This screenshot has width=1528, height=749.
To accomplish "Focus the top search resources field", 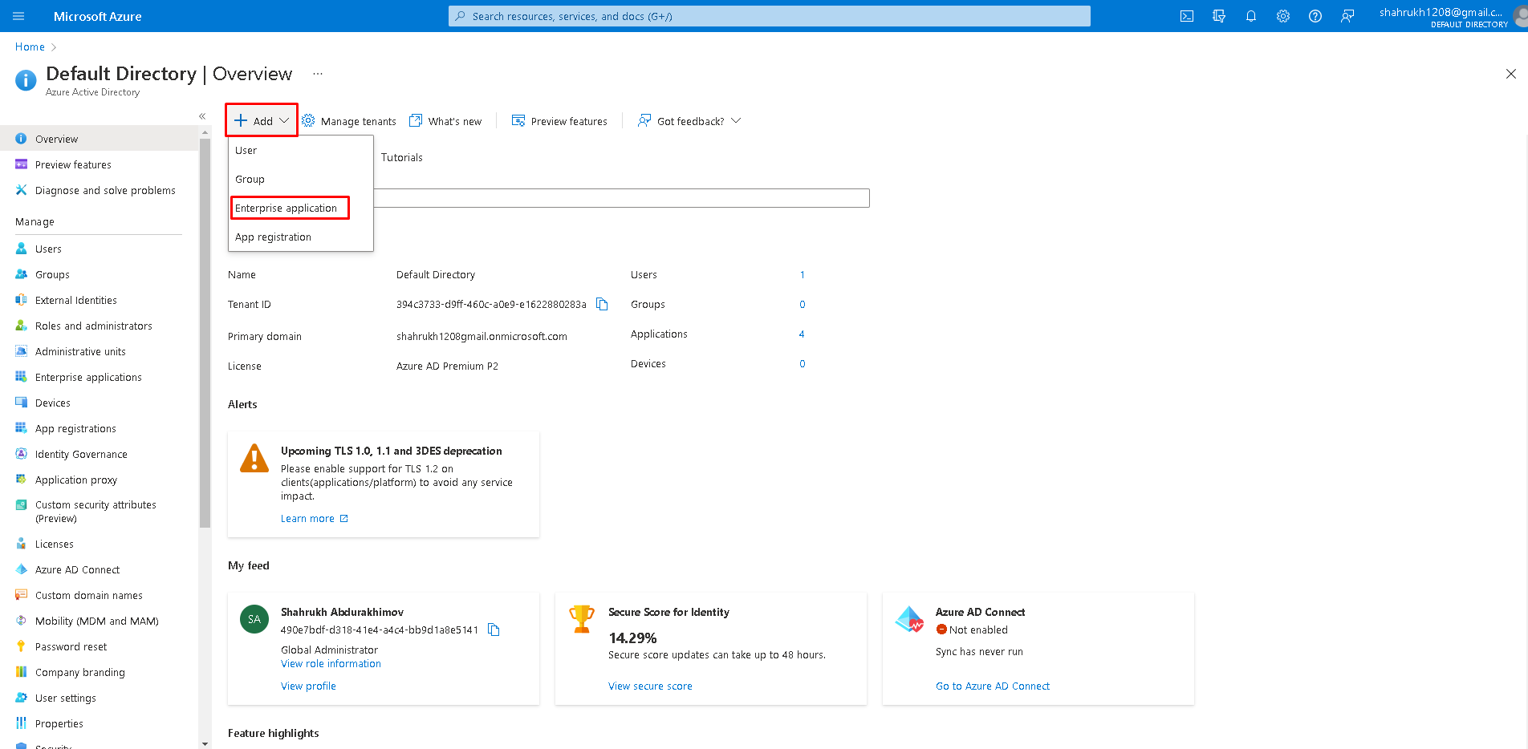I will (769, 16).
